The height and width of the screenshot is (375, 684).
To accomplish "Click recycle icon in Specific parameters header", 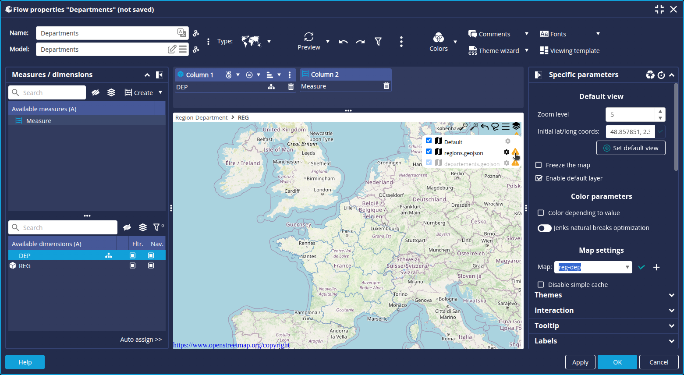I will pyautogui.click(x=650, y=75).
